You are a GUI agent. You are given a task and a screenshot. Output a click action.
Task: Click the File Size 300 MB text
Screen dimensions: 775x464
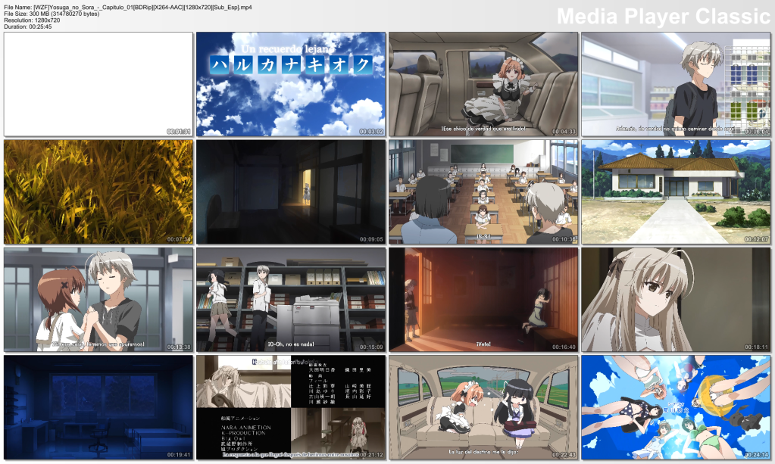(52, 14)
